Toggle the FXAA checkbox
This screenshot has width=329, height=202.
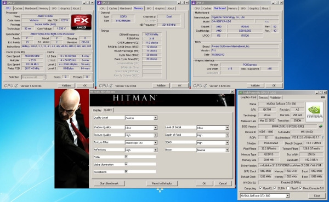(126, 157)
